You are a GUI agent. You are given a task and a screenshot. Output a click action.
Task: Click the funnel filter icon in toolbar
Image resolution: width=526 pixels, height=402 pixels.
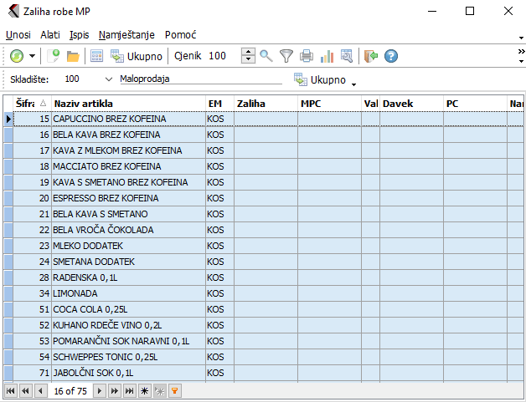tap(286, 56)
